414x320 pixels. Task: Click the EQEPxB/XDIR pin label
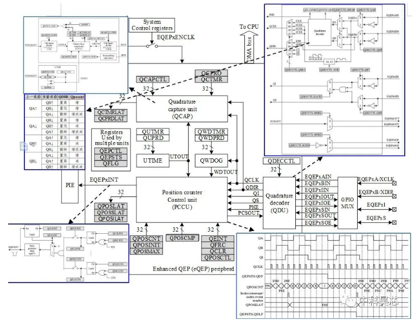[376, 193]
